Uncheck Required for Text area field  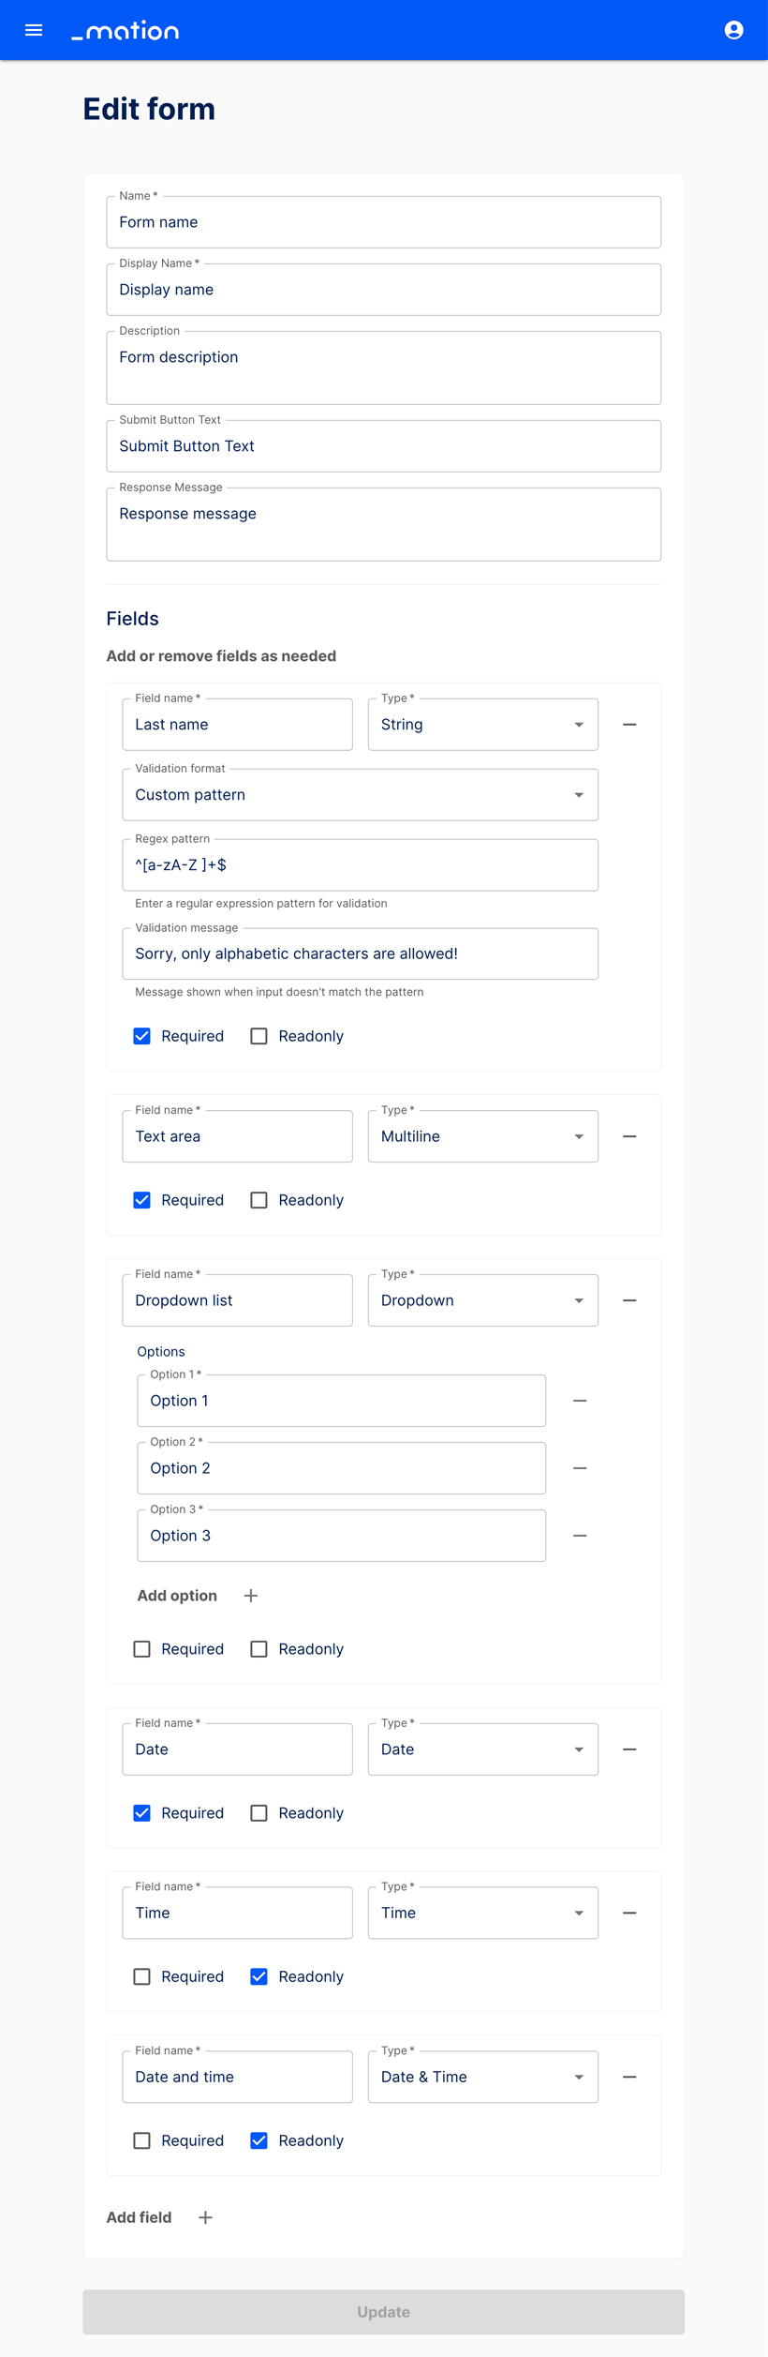141,1200
